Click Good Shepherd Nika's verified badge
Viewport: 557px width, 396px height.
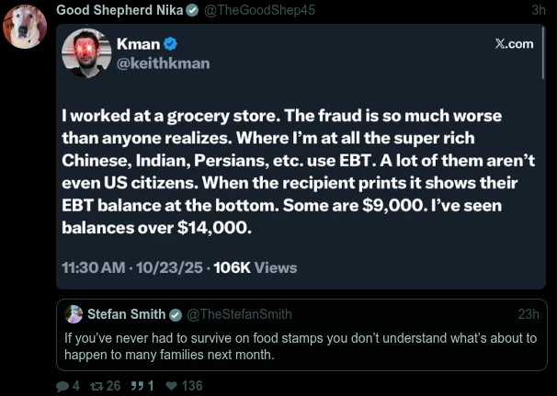(192, 10)
